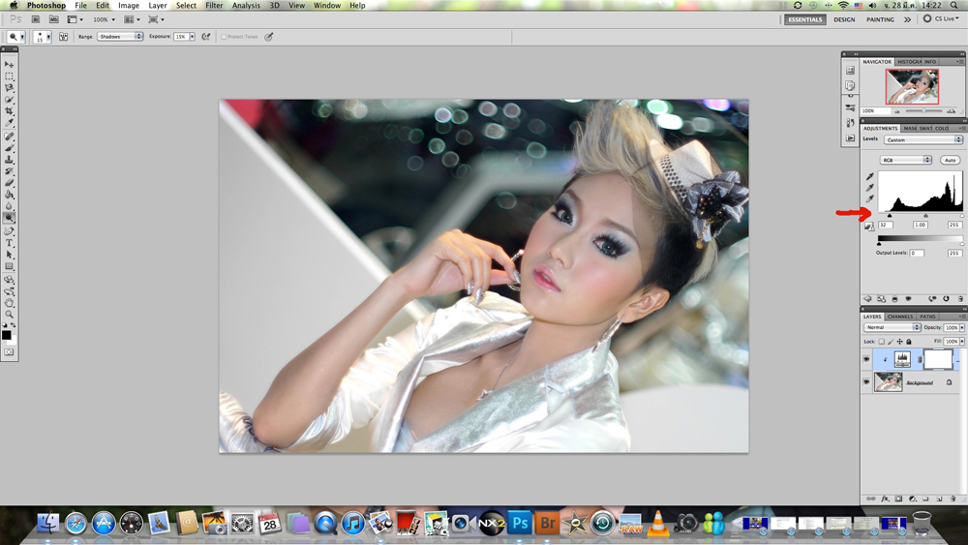
Task: Switch to the Channels tab
Action: point(900,317)
